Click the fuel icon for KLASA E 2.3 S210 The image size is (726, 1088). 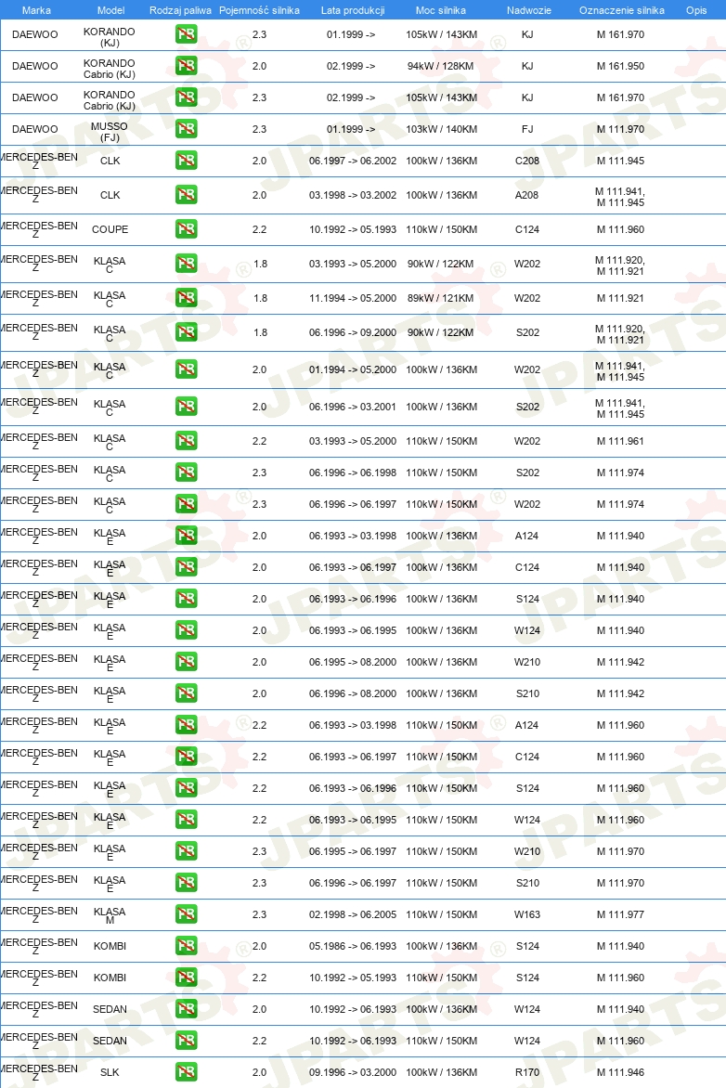coord(186,883)
